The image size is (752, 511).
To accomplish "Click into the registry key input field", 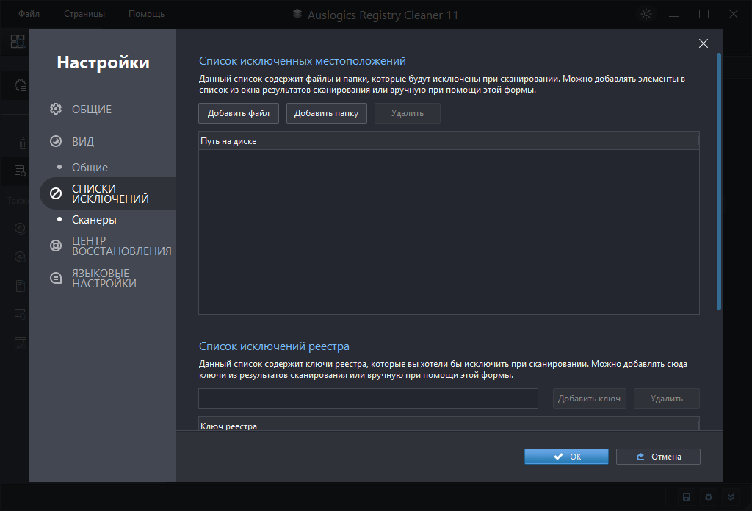I will [x=368, y=399].
